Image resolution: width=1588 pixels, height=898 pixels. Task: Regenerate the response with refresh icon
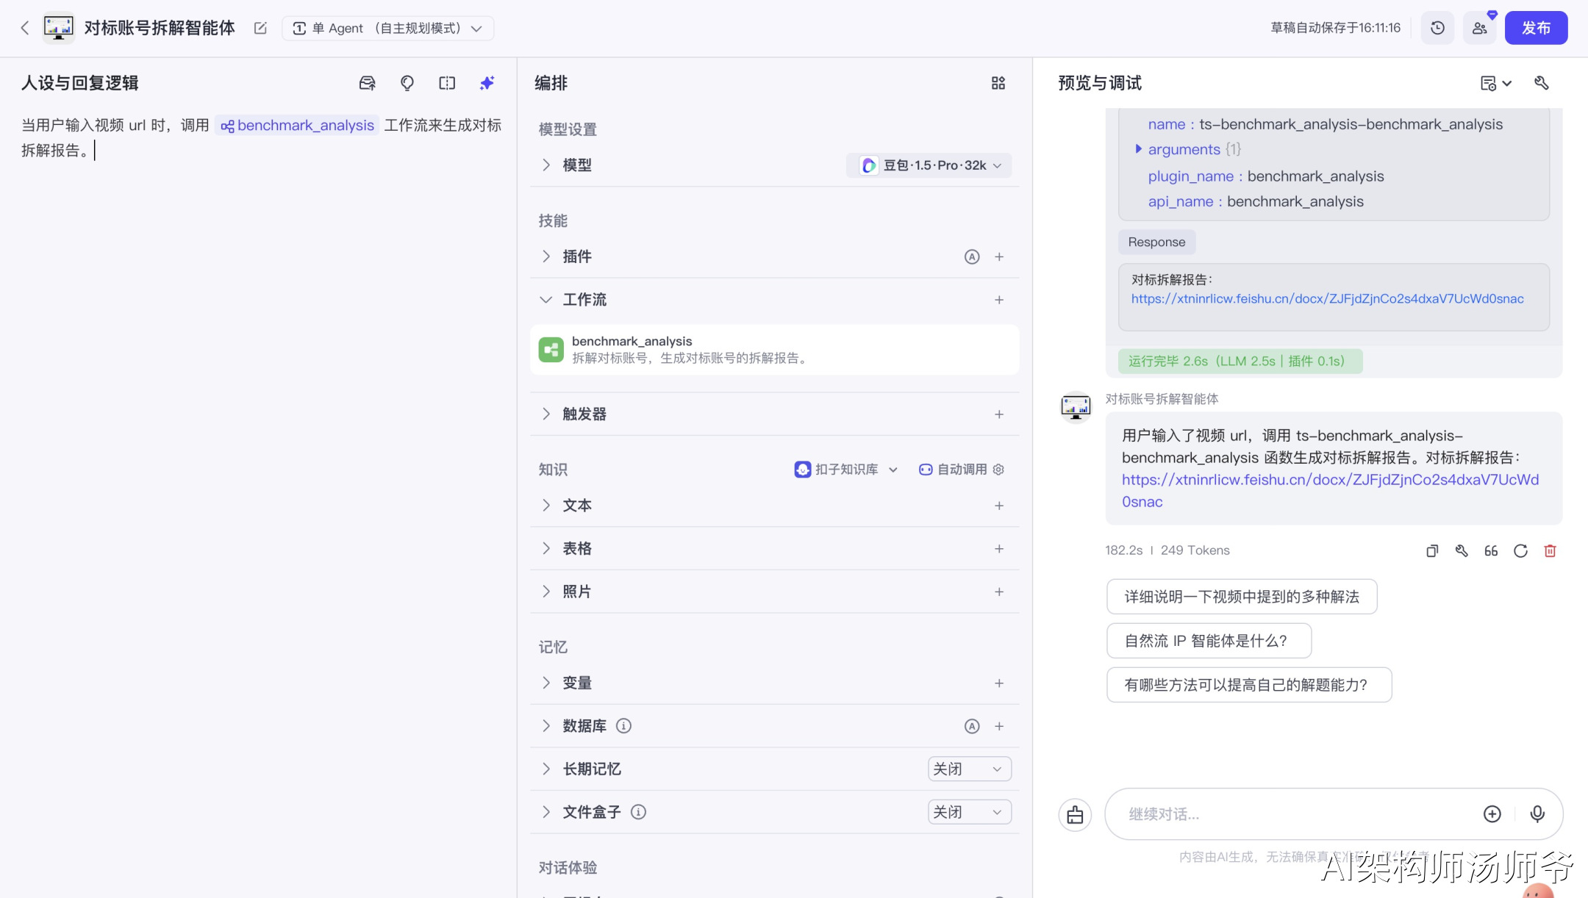click(1520, 550)
